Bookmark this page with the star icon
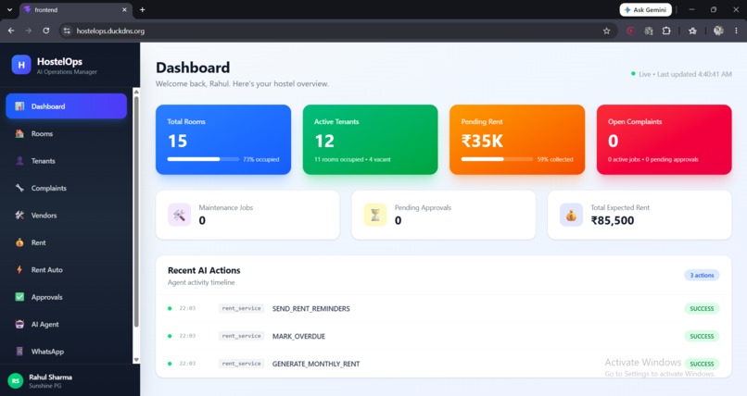Screen dimensions: 747x396 tap(606, 31)
